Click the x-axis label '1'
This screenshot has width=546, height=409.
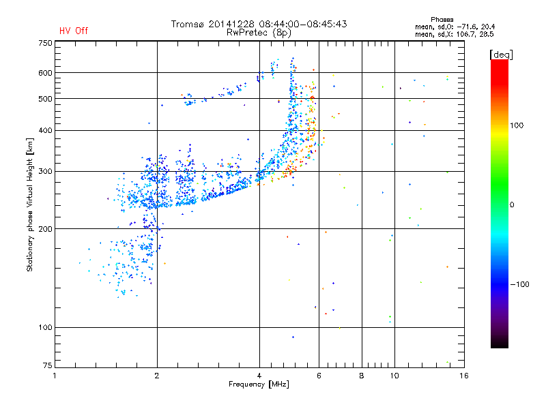(55, 376)
